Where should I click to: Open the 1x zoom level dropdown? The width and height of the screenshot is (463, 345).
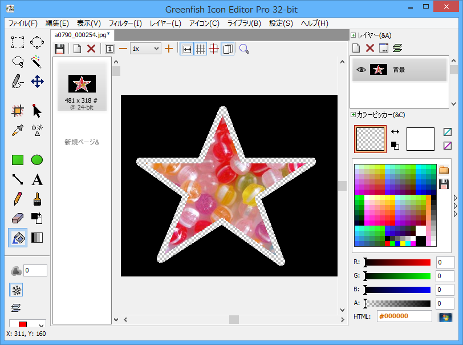(146, 49)
